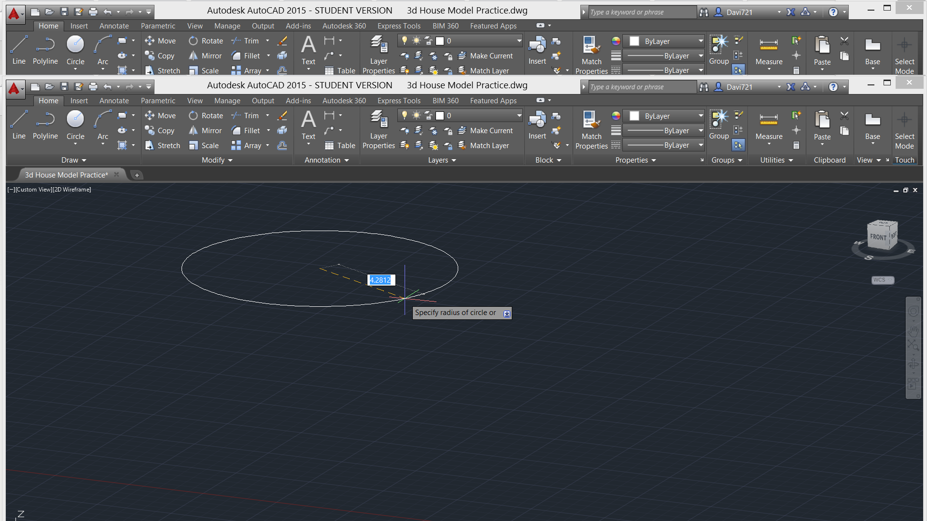This screenshot has height=521, width=927.
Task: Click the Quick Calculator icon in lower Utilities panel
Action: point(796,146)
